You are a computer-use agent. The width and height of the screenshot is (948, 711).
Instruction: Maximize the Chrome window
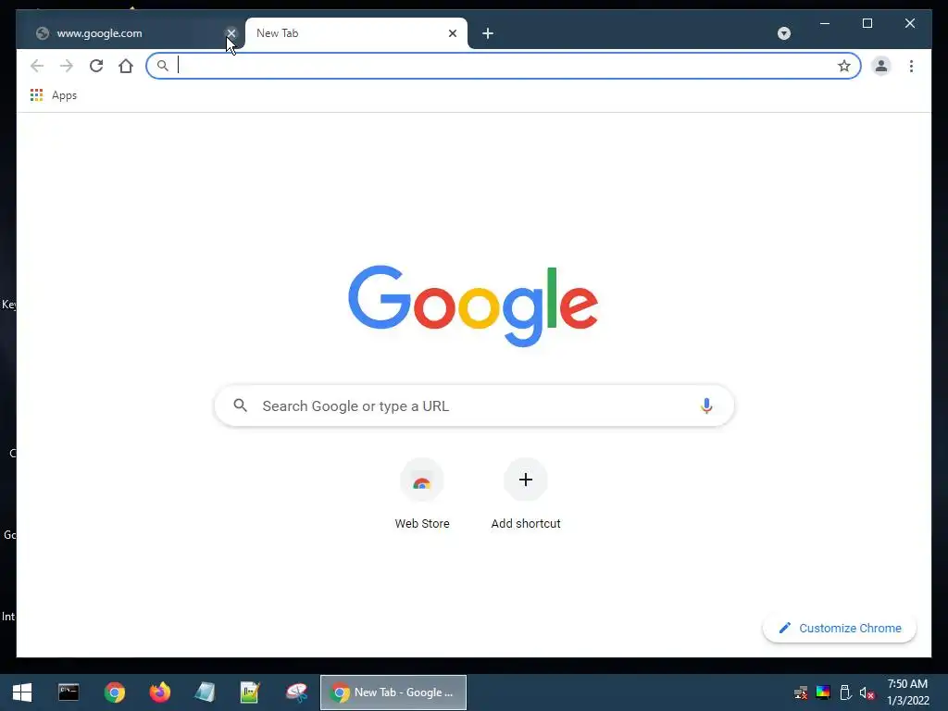(x=867, y=23)
